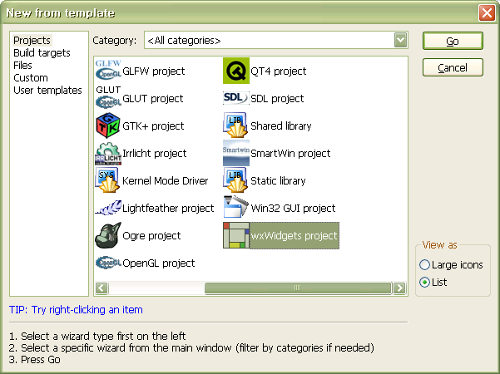500x374 pixels.
Task: Close the New from template dialog
Action: tap(487, 13)
